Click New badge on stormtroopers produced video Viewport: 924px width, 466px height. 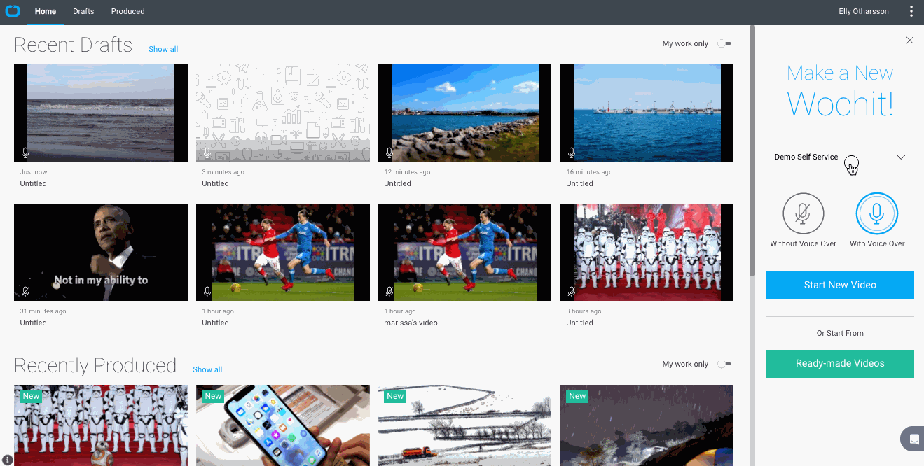point(31,396)
